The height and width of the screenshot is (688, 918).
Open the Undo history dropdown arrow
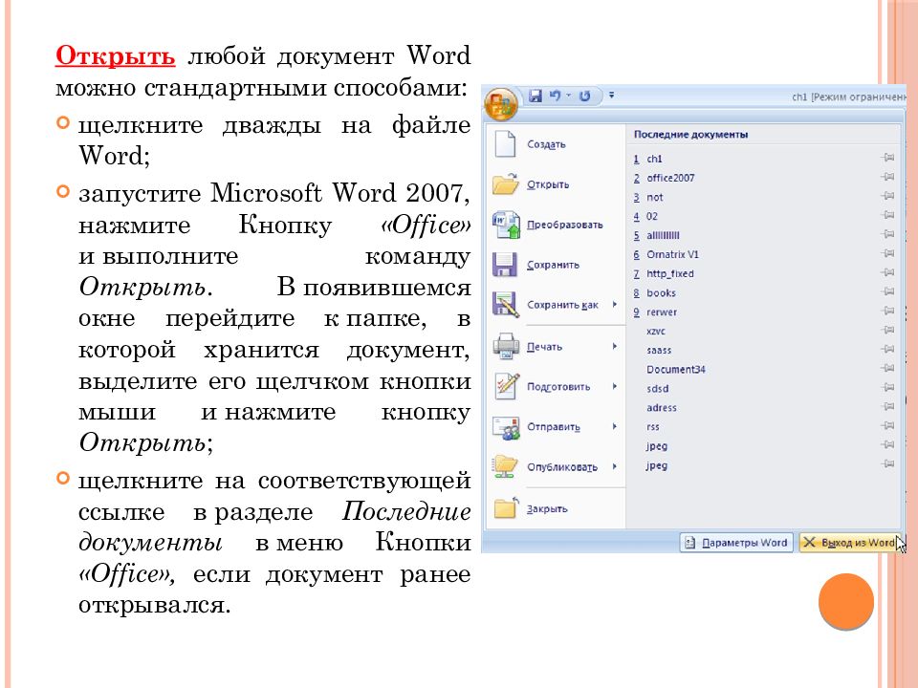pyautogui.click(x=568, y=96)
